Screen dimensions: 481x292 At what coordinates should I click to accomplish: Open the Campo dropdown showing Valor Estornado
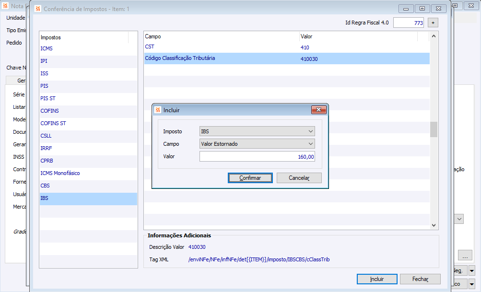pyautogui.click(x=257, y=144)
